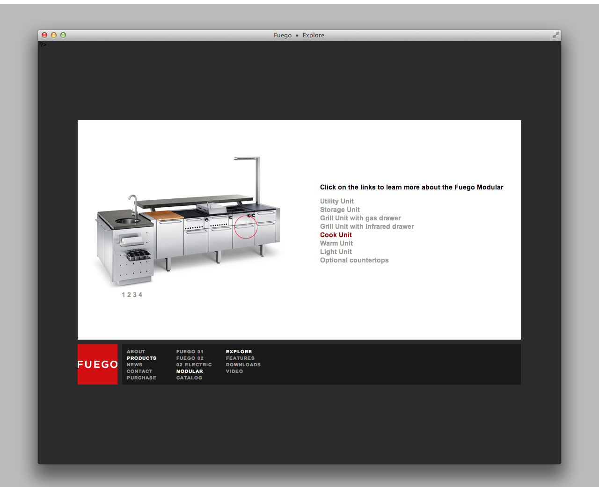Click the Fuego Modular kitchen image
Viewport: 599px width, 487px height.
[188, 221]
